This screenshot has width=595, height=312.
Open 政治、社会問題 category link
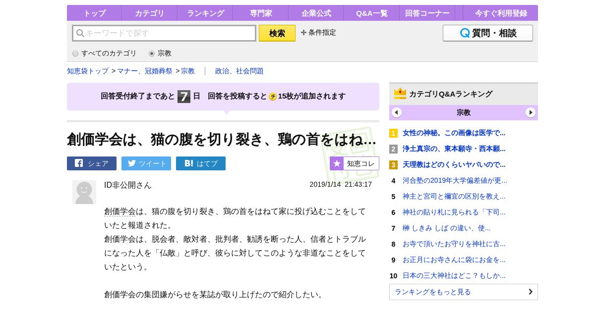pyautogui.click(x=239, y=71)
